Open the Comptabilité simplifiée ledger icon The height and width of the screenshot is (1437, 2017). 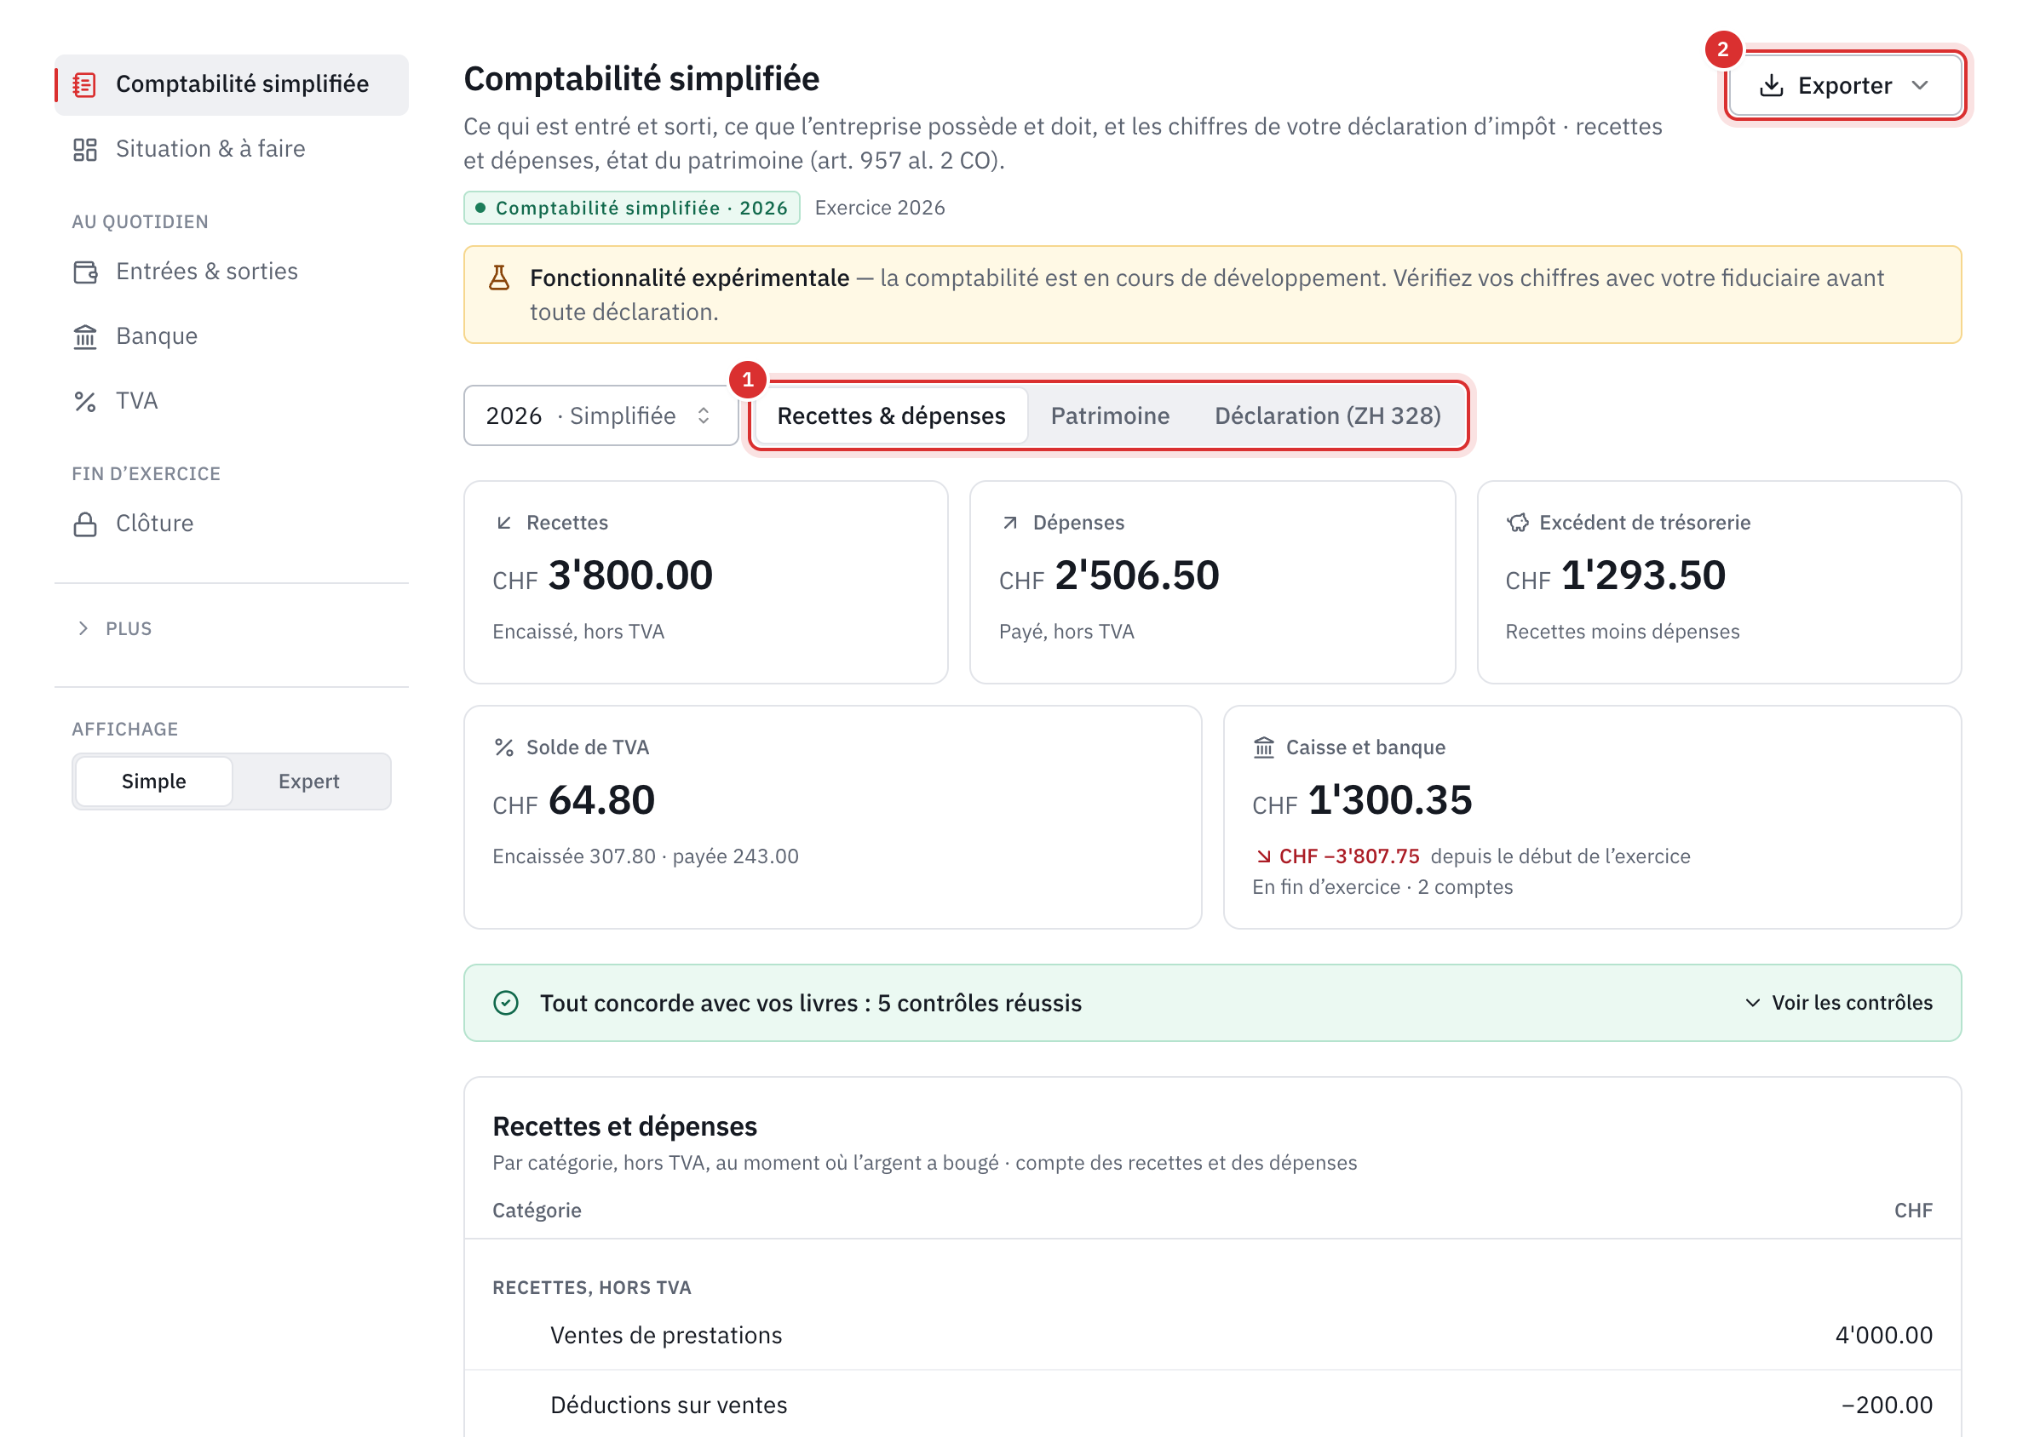point(84,84)
